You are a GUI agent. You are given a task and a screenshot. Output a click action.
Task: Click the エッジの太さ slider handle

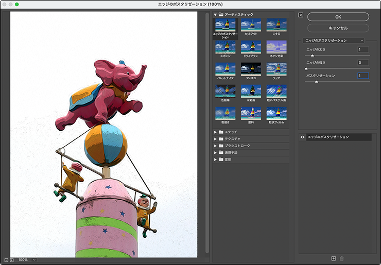pos(312,55)
